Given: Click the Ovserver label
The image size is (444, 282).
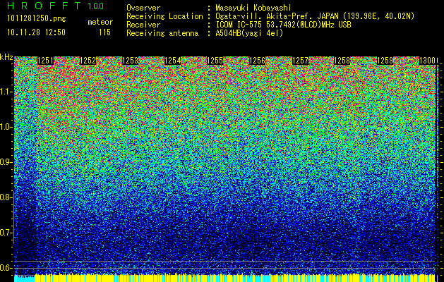Looking at the screenshot, I should point(143,8).
